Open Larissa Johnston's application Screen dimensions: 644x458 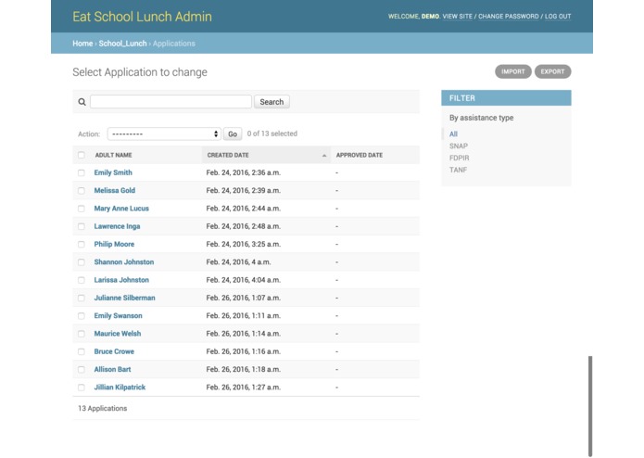point(121,280)
